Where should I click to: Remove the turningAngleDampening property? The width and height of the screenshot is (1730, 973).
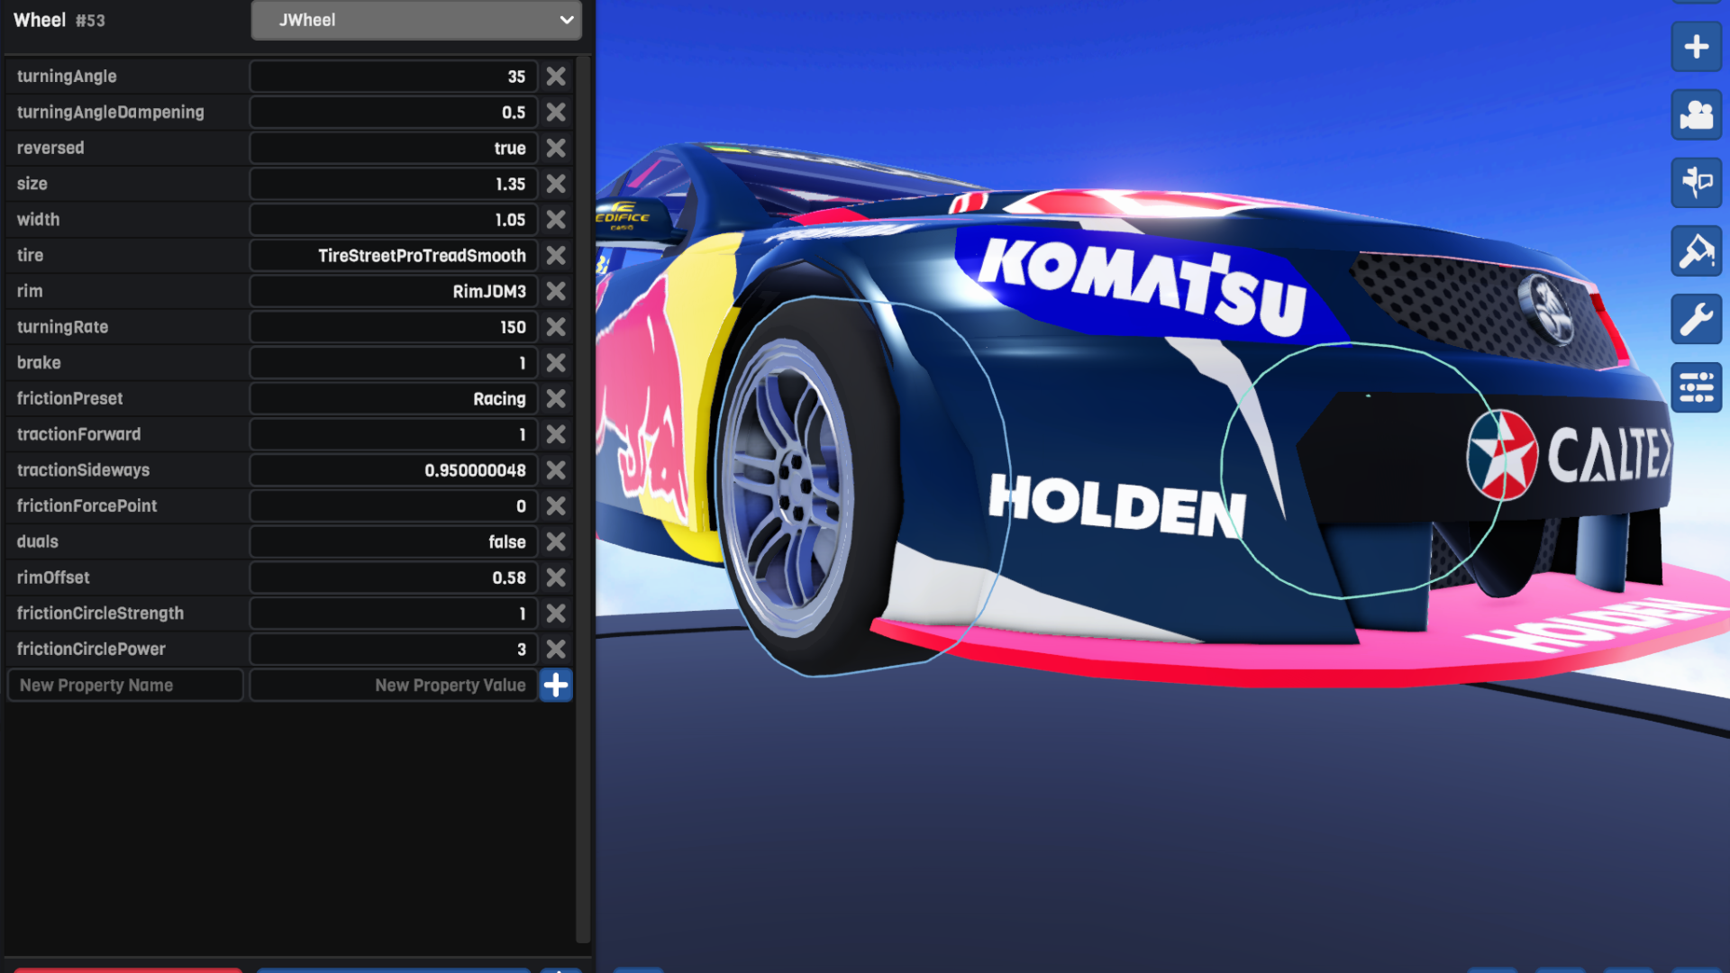[556, 113]
